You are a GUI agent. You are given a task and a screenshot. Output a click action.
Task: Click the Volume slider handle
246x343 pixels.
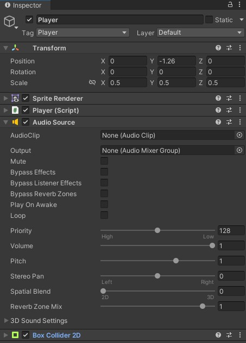pyautogui.click(x=212, y=245)
